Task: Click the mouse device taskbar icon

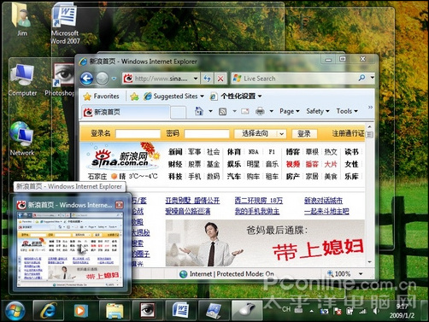Action: coord(247,310)
